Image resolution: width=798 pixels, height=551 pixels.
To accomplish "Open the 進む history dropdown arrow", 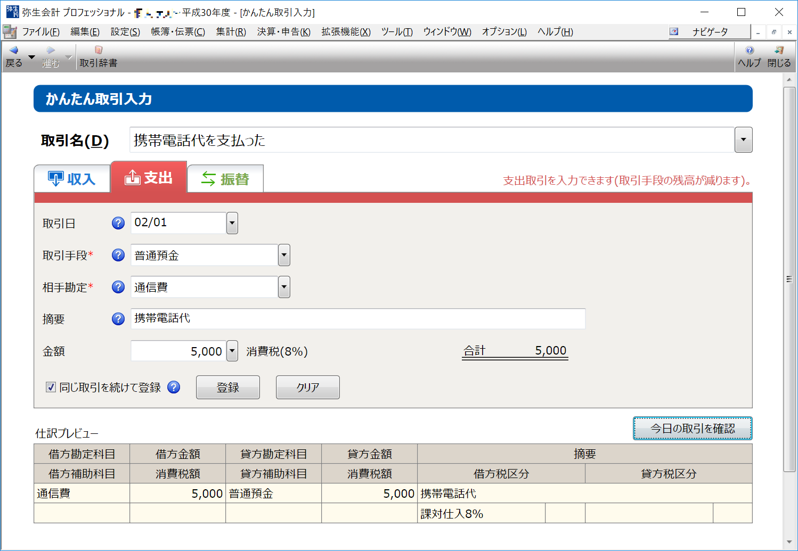I will [68, 57].
